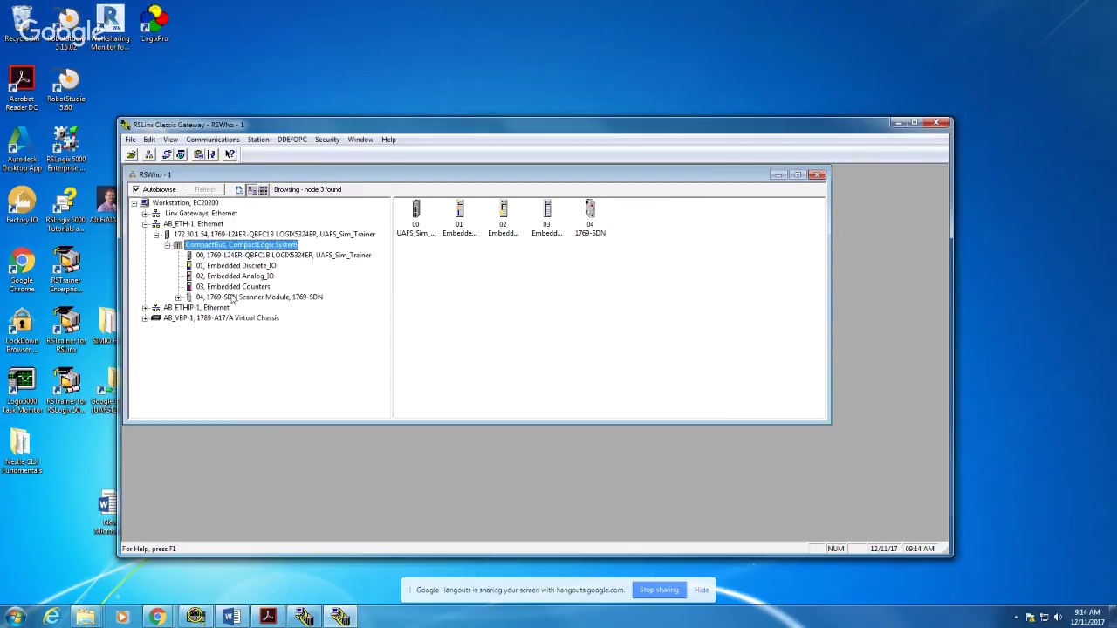Open the RobotStudio 5.60 desktop shortcut
This screenshot has width=1117, height=628.
tap(66, 89)
